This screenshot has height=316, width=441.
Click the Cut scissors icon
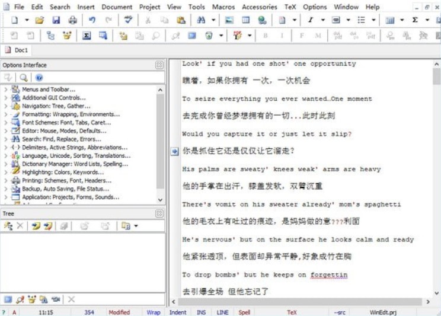(x=148, y=20)
